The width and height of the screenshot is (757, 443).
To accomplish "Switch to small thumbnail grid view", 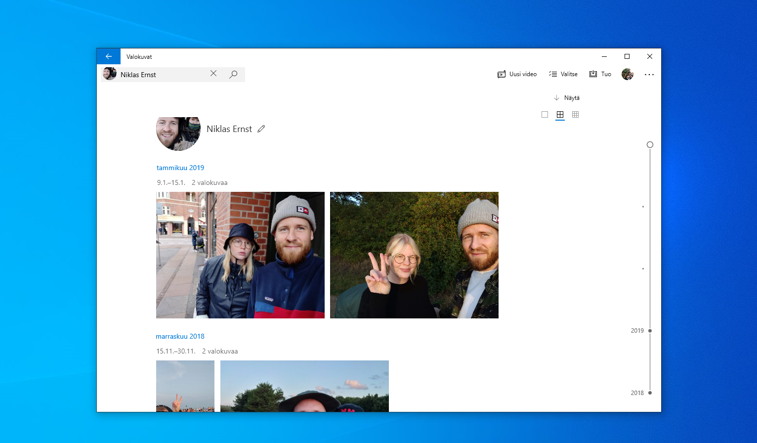I will tap(575, 114).
